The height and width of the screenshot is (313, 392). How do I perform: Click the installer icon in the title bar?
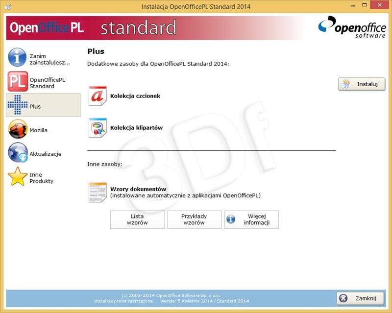click(7, 6)
